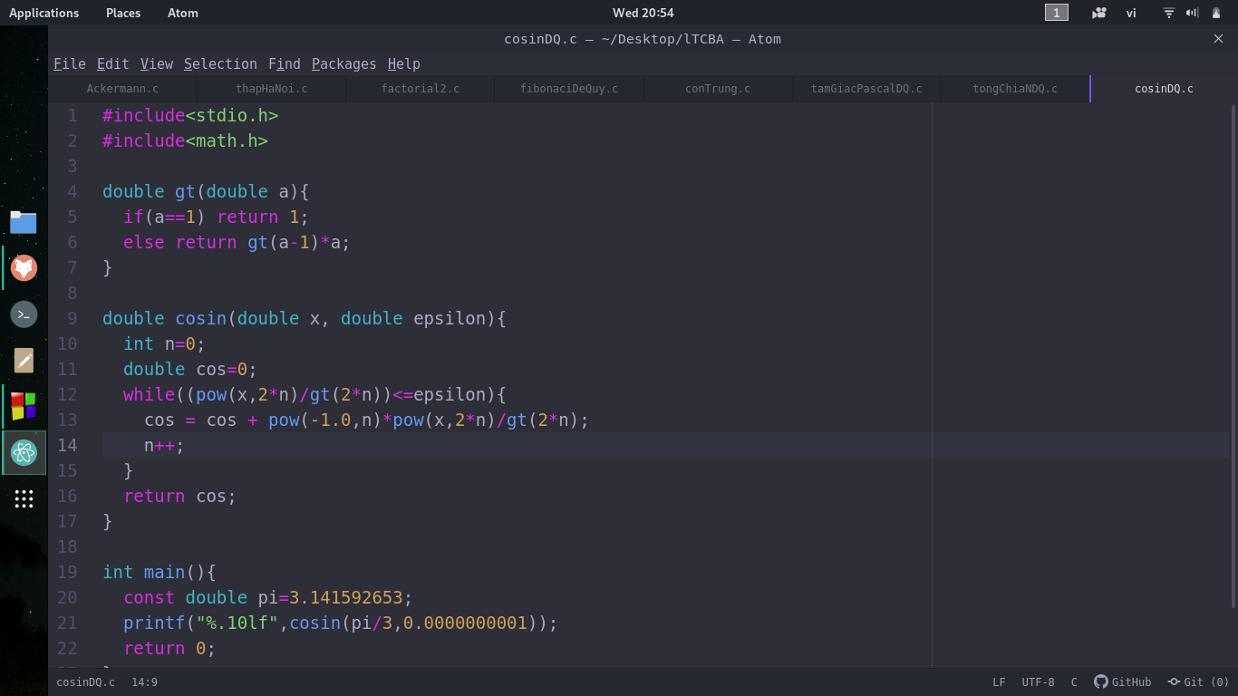Launch the Firefox browser from dock
This screenshot has height=696, width=1238.
click(24, 268)
